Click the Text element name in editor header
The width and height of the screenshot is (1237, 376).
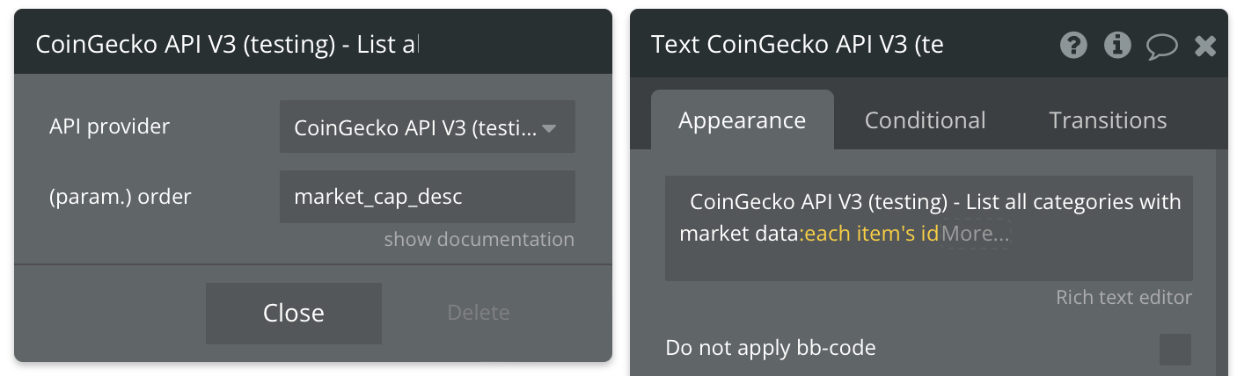(797, 46)
